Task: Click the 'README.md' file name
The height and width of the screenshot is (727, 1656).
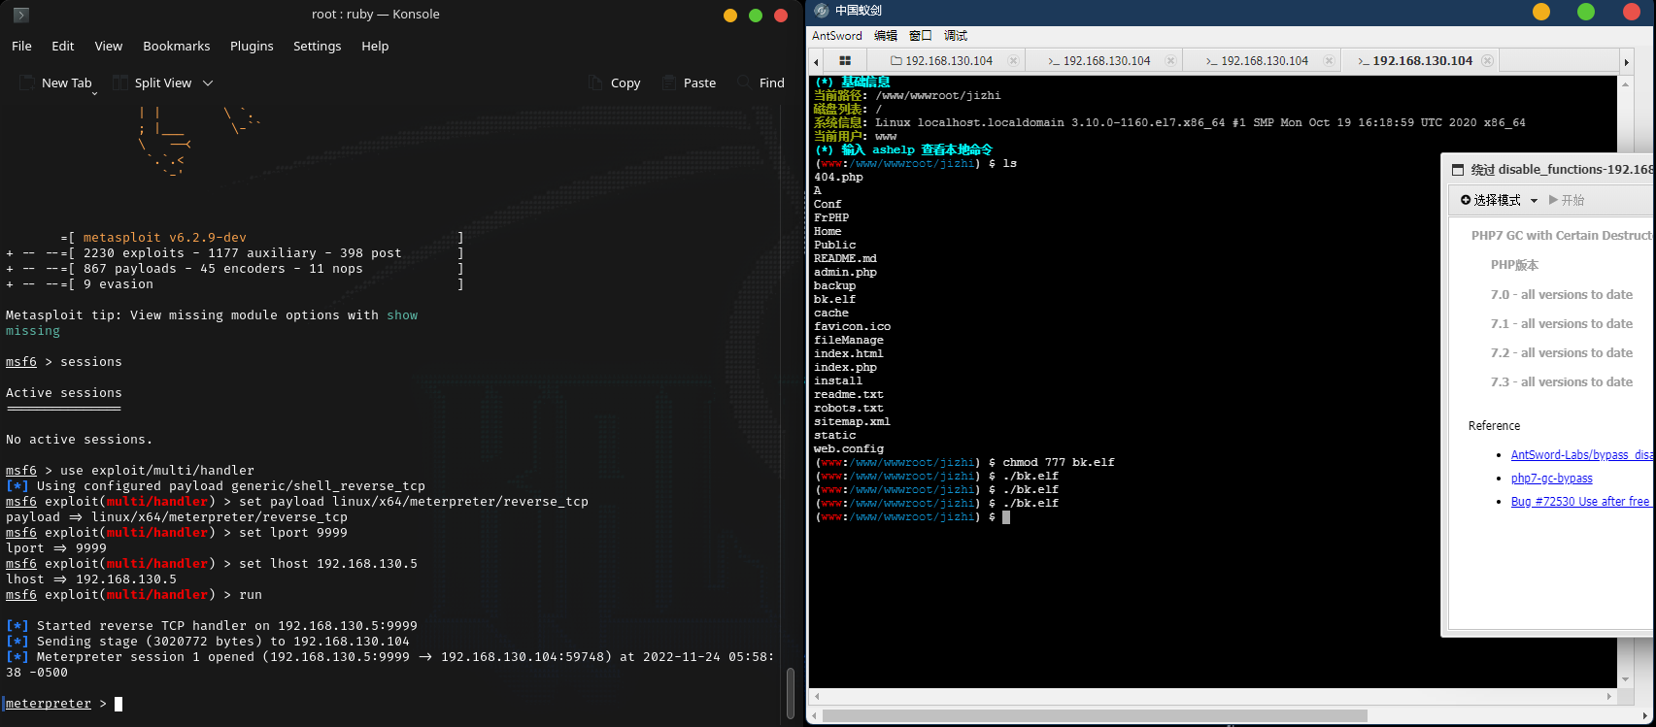Action: click(845, 259)
